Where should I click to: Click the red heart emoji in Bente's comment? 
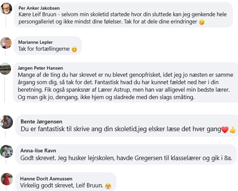pos(225,130)
